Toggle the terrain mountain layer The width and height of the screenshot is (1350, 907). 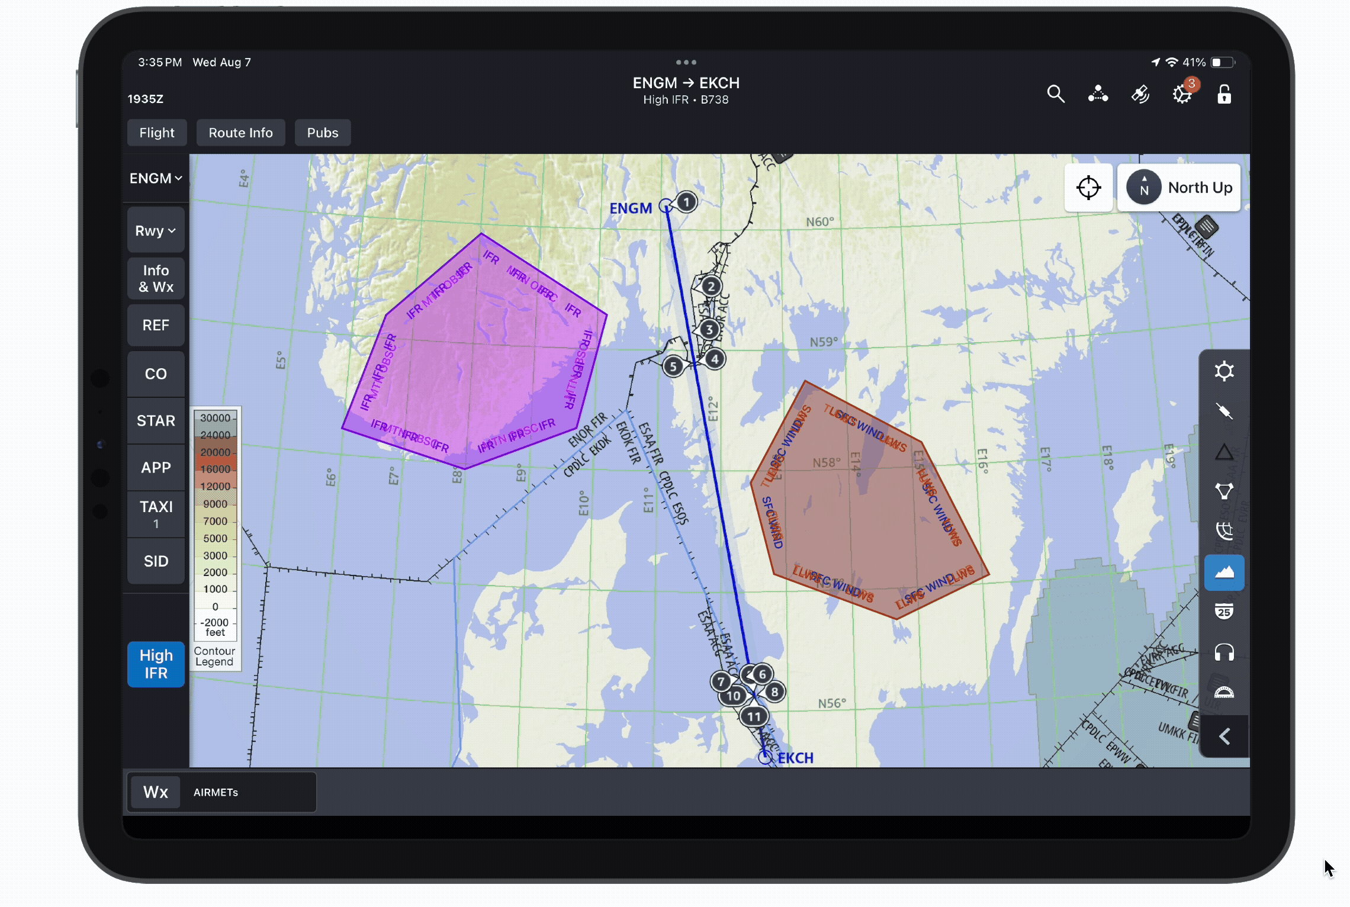[x=1224, y=572]
